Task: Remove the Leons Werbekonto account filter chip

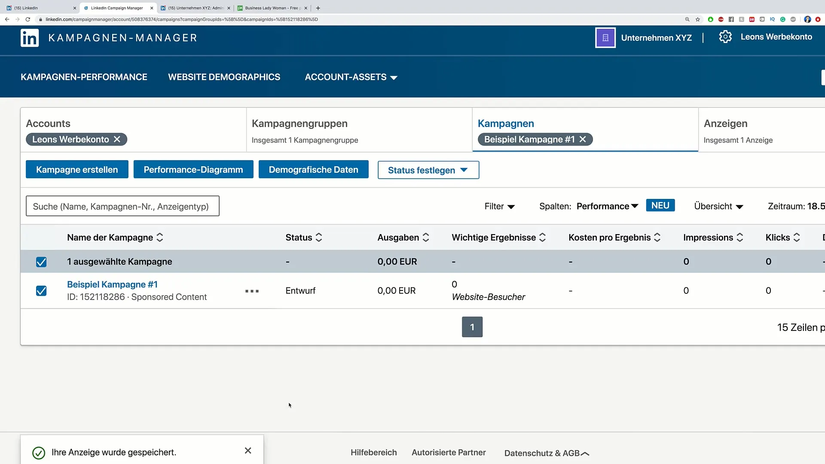Action: coord(117,139)
